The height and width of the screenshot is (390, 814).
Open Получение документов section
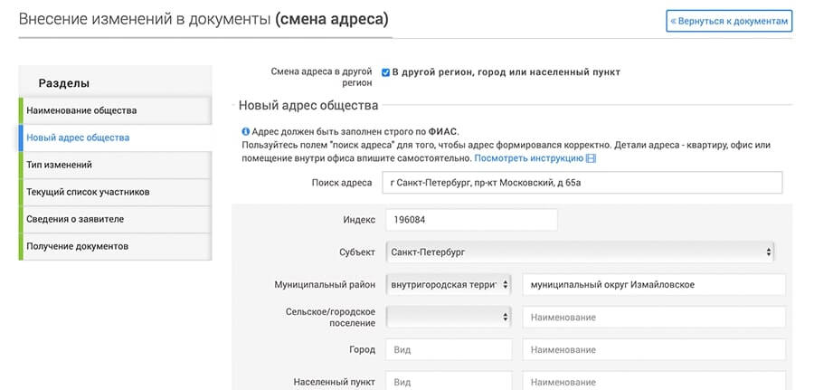point(115,246)
